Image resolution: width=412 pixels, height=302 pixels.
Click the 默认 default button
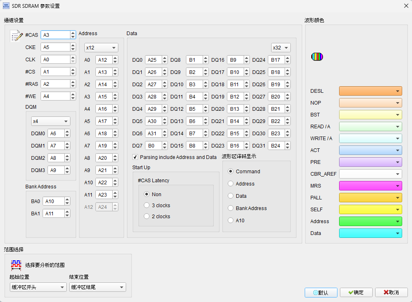coord(321,292)
